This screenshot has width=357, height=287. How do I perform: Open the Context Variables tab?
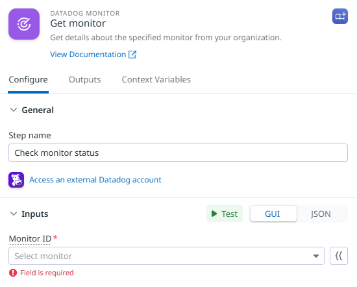click(156, 80)
